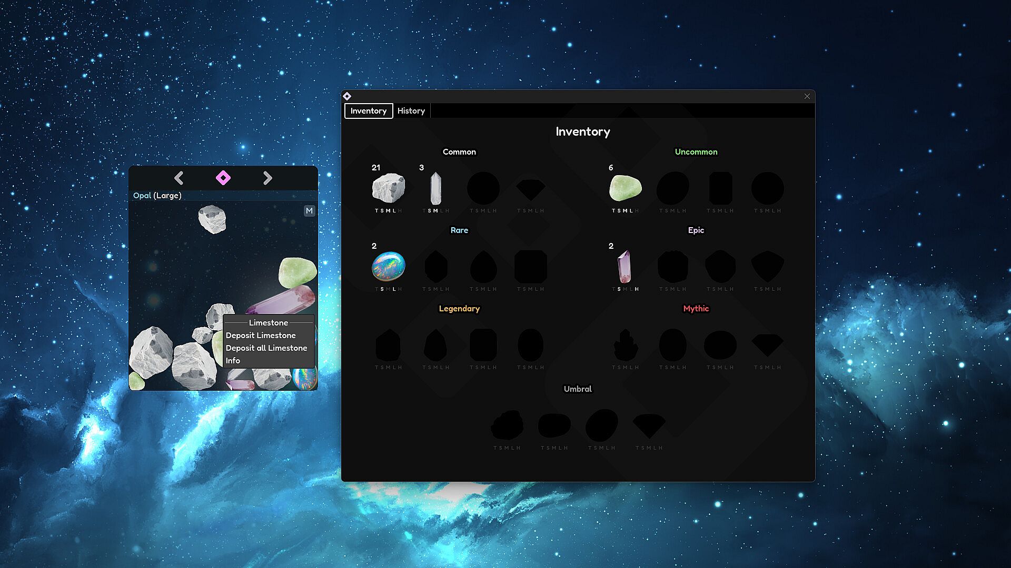Viewport: 1011px width, 568px height.
Task: Go to next with right chevron arrow
Action: tap(267, 178)
